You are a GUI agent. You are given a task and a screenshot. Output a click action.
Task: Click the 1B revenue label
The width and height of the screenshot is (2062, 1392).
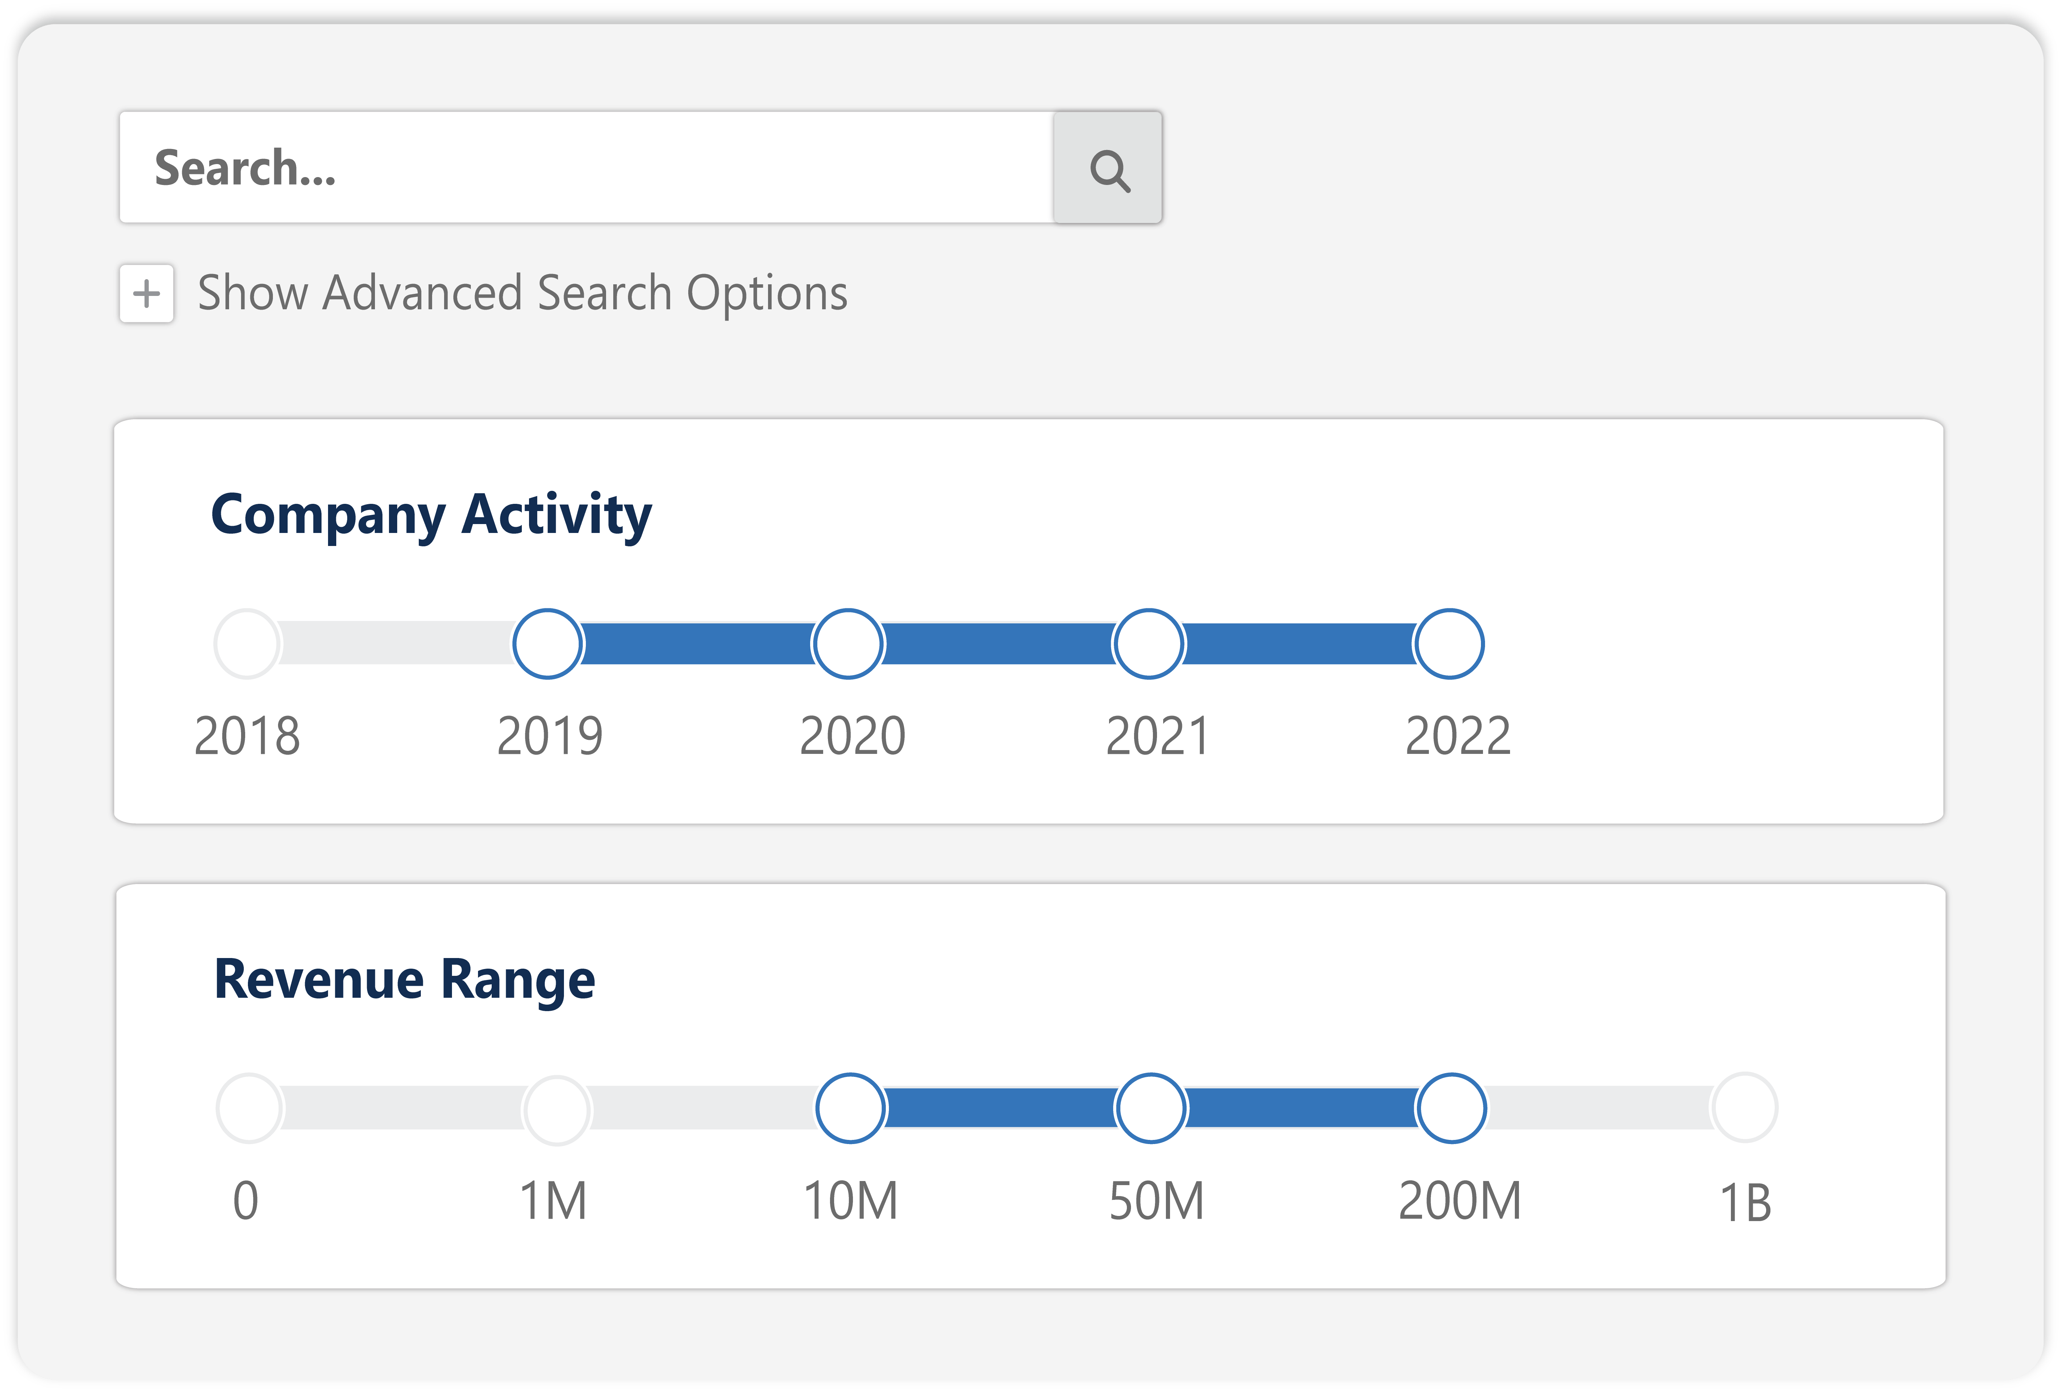pos(1745,1203)
